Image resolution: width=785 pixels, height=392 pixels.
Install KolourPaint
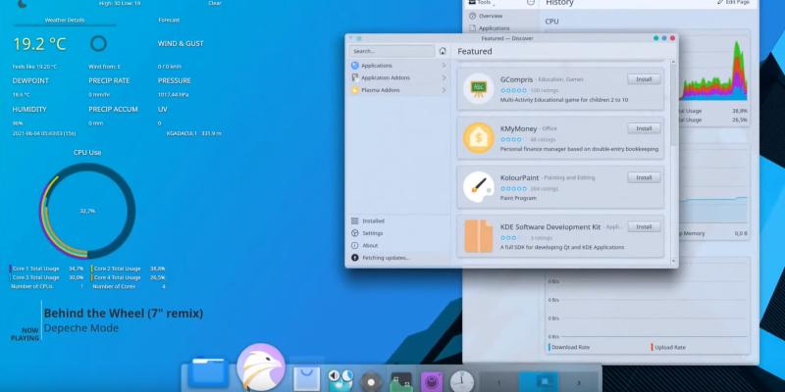(644, 177)
